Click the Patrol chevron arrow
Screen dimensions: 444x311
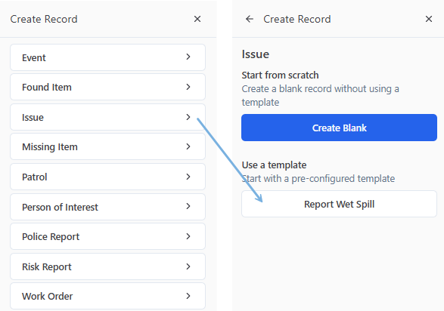click(x=188, y=177)
